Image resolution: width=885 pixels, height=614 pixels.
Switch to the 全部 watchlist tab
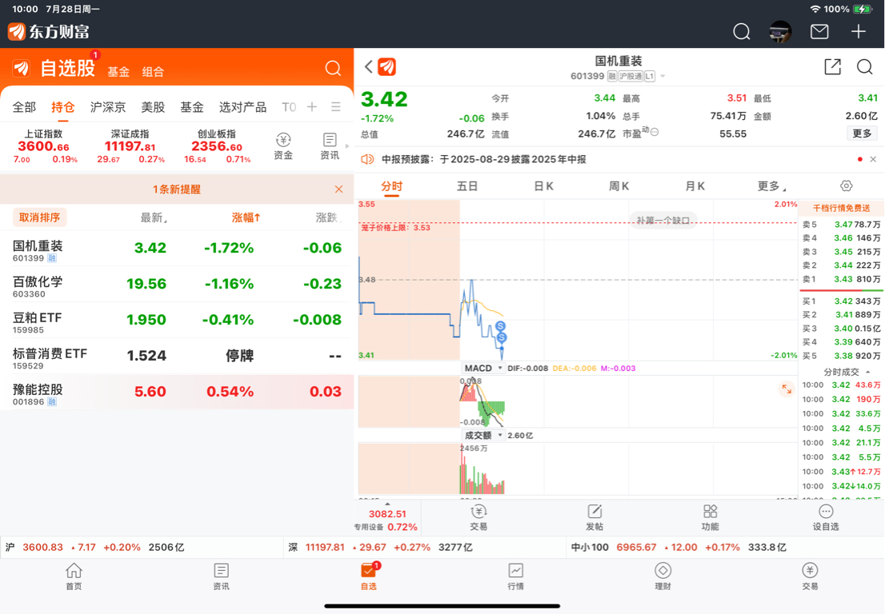24,107
